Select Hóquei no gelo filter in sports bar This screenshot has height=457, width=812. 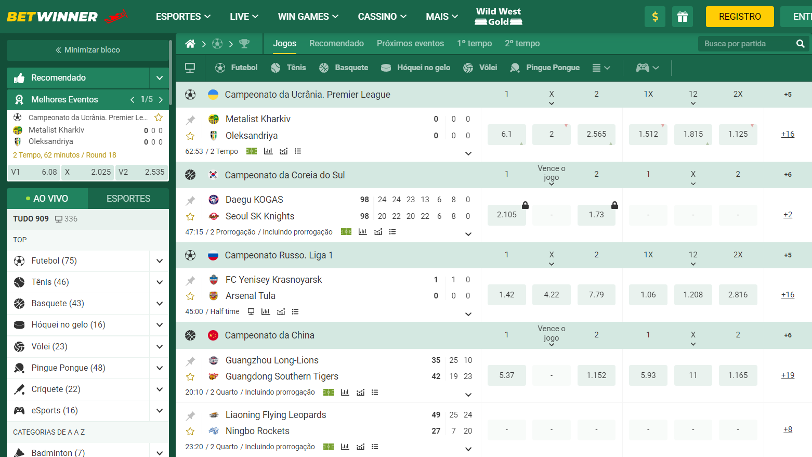click(416, 68)
